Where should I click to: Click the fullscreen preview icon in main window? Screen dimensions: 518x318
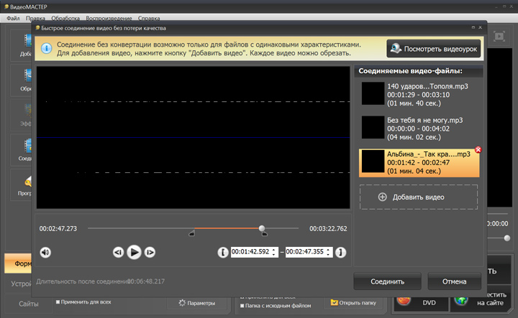point(499,36)
